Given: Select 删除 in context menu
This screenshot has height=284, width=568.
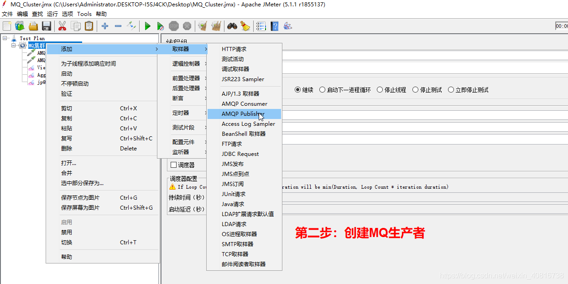Looking at the screenshot, I should [103, 148].
